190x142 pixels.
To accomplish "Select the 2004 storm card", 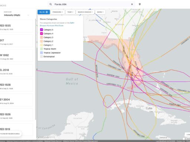I will point(16,100).
